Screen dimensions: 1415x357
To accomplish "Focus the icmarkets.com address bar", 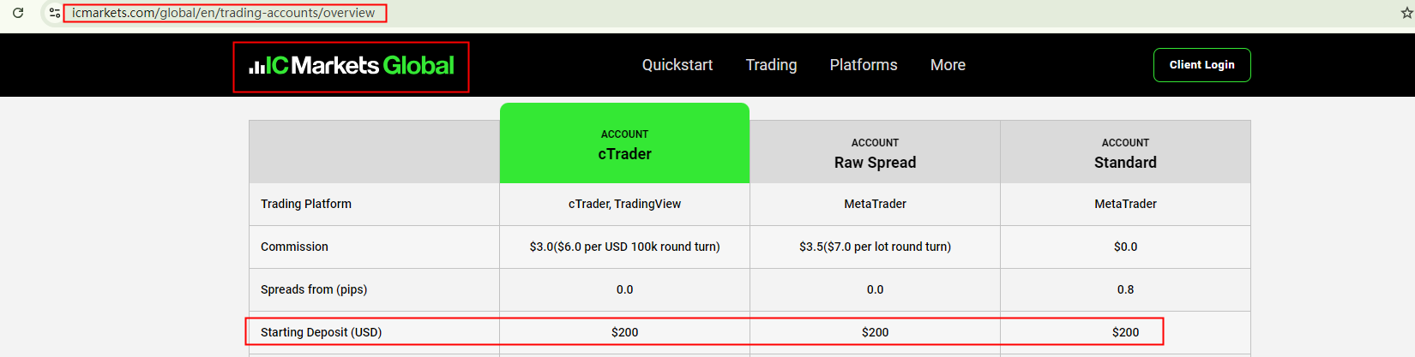I will (223, 13).
